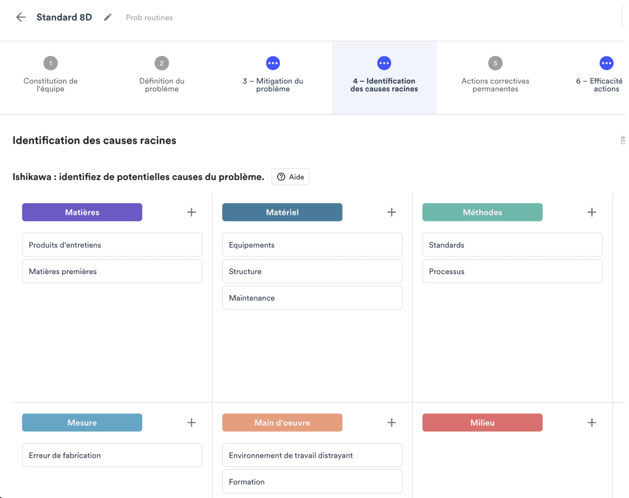Select the Produits d'entretiens cause
The width and height of the screenshot is (629, 498).
112,245
